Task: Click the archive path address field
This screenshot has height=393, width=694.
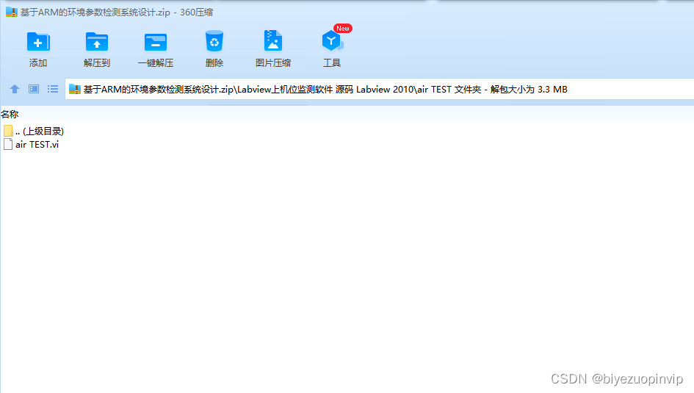Action: click(379, 90)
